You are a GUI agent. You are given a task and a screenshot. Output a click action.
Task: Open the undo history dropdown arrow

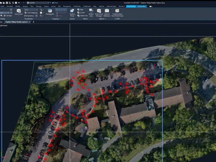21,3
